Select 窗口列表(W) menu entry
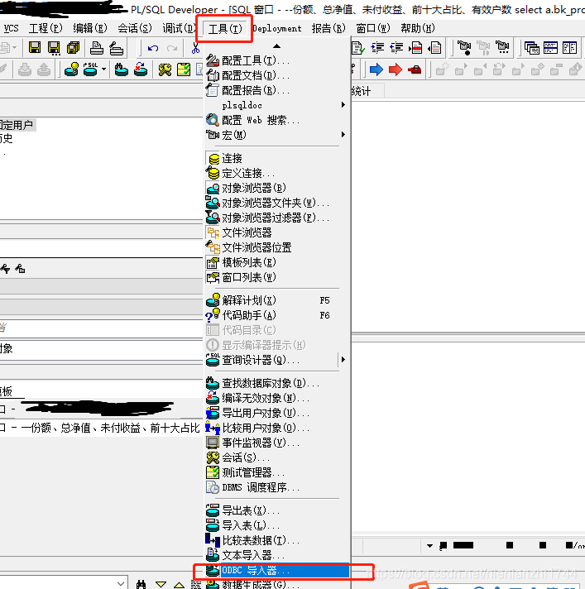This screenshot has width=585, height=589. coord(277,277)
